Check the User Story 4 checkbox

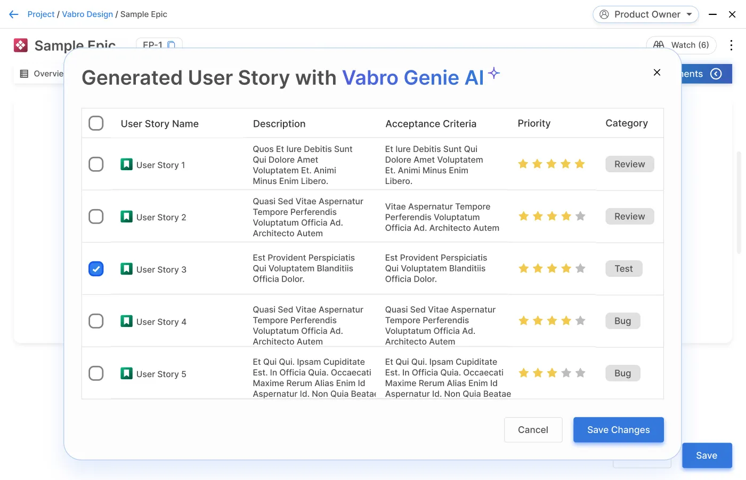click(x=96, y=321)
